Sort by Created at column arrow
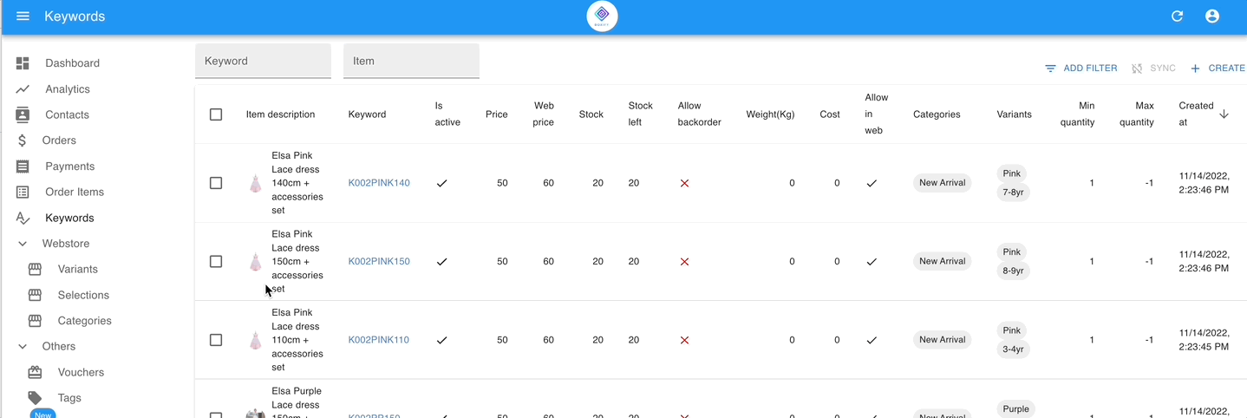 tap(1224, 114)
